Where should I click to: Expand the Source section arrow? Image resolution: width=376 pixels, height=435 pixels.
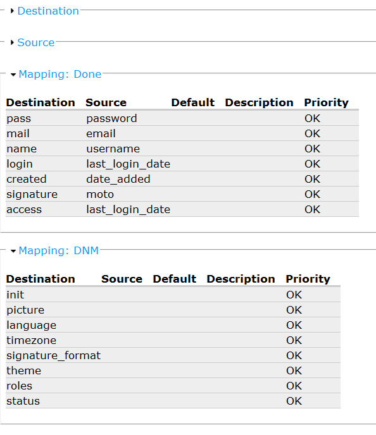12,42
